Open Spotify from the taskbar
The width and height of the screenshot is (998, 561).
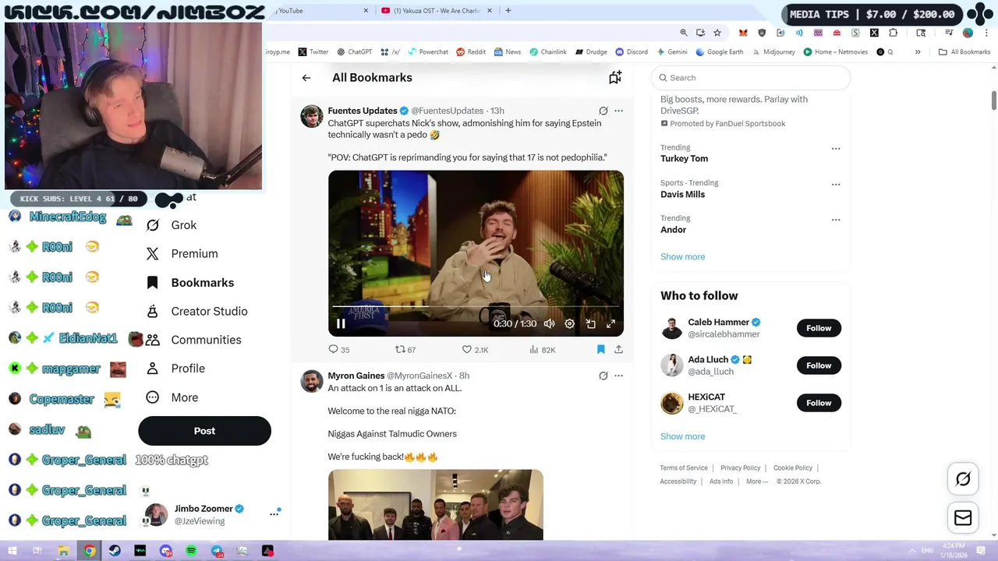pyautogui.click(x=191, y=551)
